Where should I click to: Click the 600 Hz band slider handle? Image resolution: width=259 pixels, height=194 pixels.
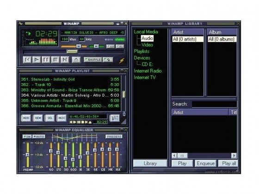pos(73,159)
